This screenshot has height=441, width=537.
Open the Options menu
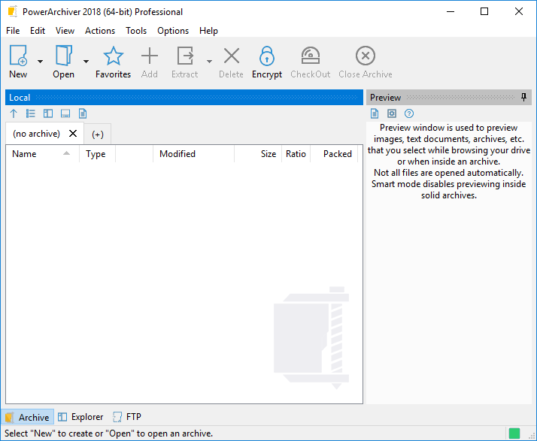[x=173, y=31]
